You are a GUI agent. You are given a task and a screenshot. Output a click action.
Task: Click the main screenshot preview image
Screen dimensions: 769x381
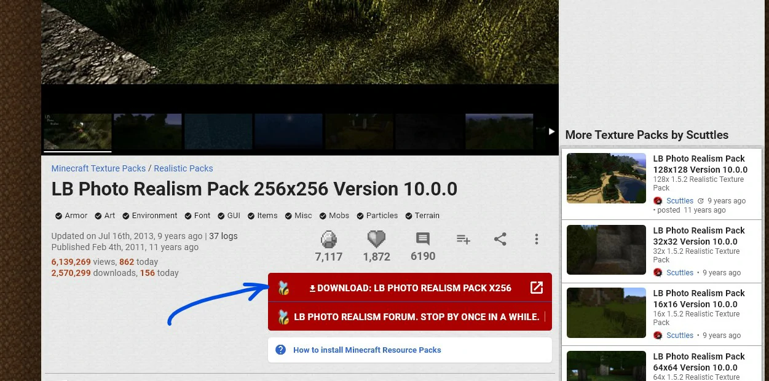300,42
